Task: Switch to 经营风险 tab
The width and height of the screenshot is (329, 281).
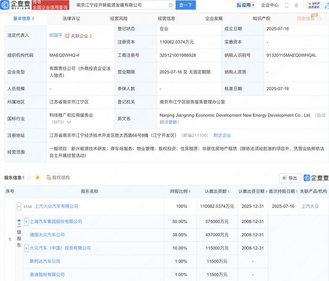Action: [119, 18]
